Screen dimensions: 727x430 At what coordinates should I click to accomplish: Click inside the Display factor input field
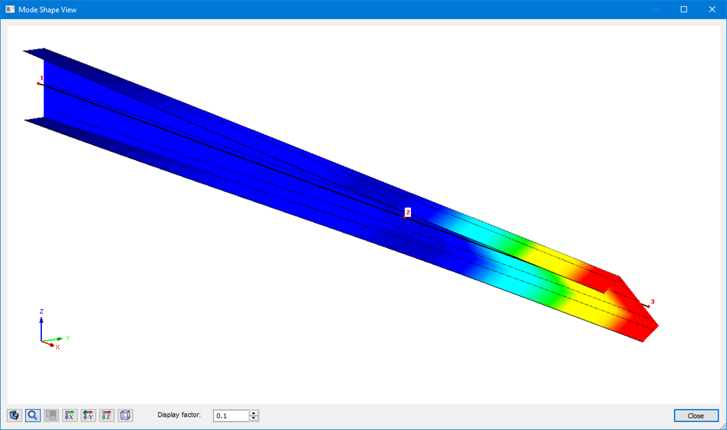tap(231, 415)
